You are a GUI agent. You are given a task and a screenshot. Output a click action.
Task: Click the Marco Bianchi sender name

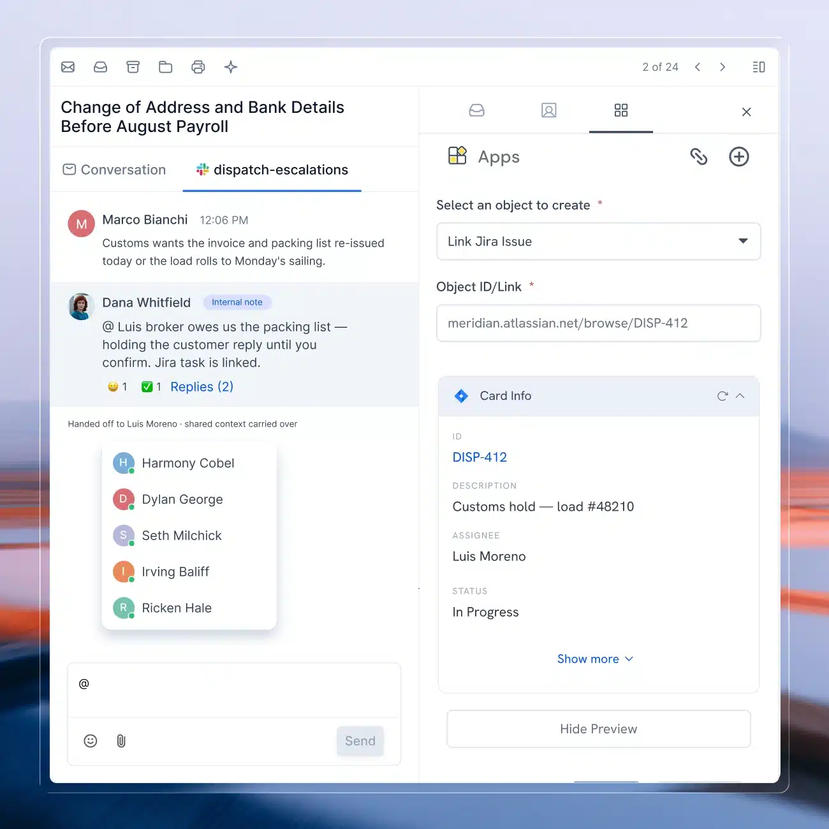pos(145,220)
